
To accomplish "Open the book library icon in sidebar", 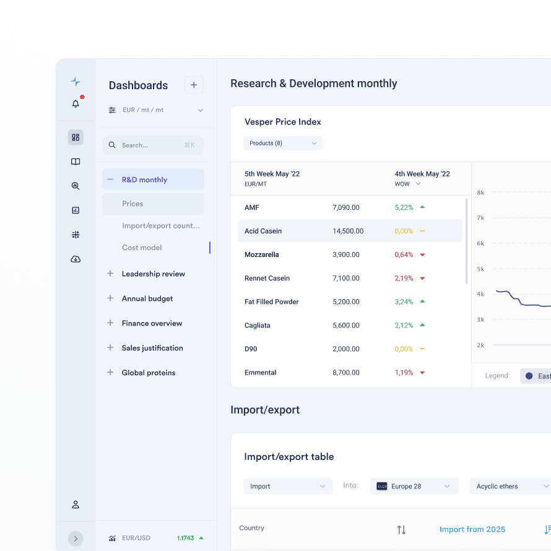I will [76, 162].
